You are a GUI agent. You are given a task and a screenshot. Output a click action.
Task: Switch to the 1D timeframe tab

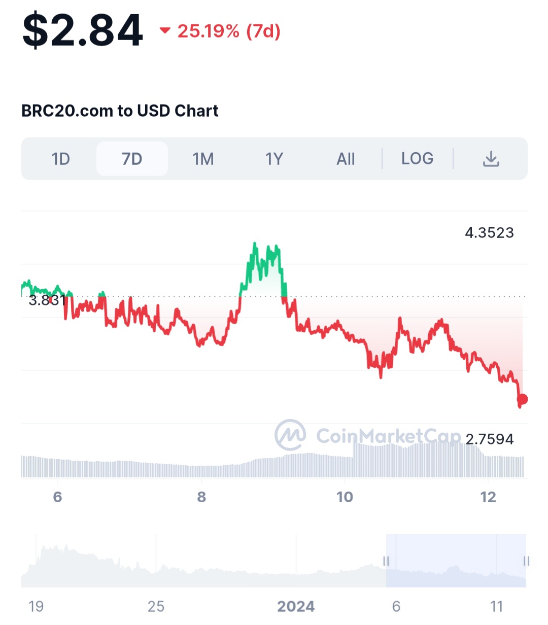pos(61,159)
